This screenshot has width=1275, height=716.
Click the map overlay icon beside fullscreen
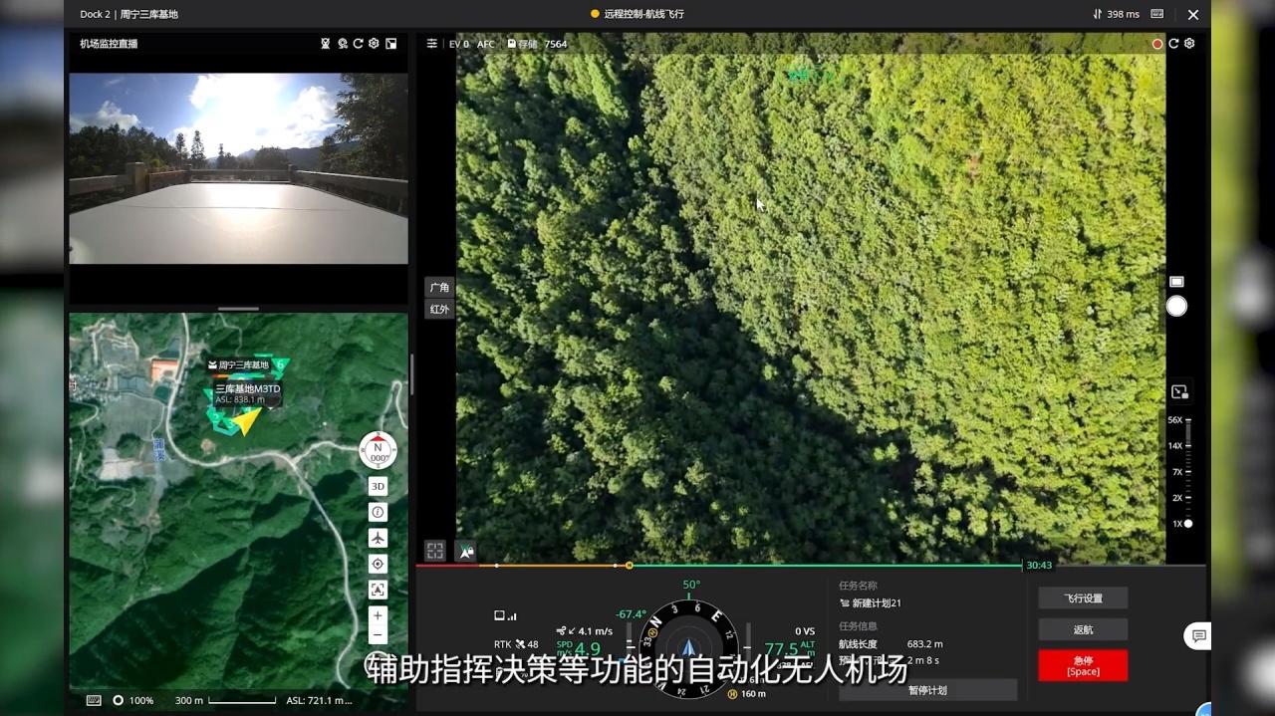(x=465, y=551)
